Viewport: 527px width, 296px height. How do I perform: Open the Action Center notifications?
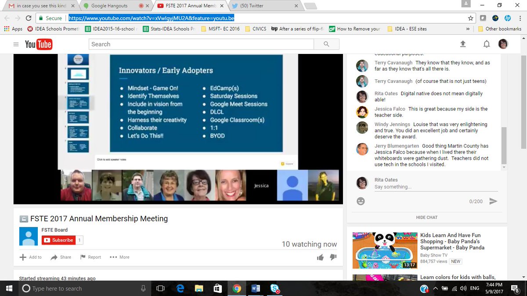pos(515,288)
